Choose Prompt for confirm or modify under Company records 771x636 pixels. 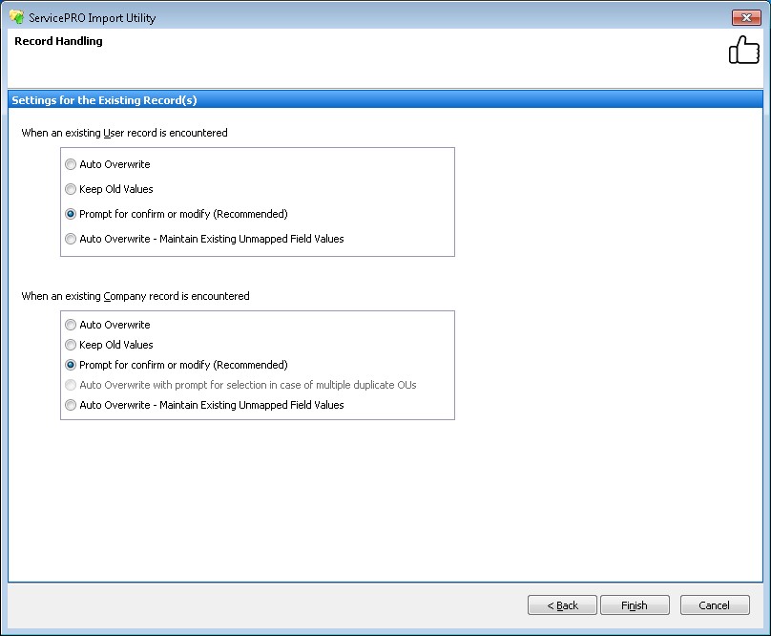70,365
